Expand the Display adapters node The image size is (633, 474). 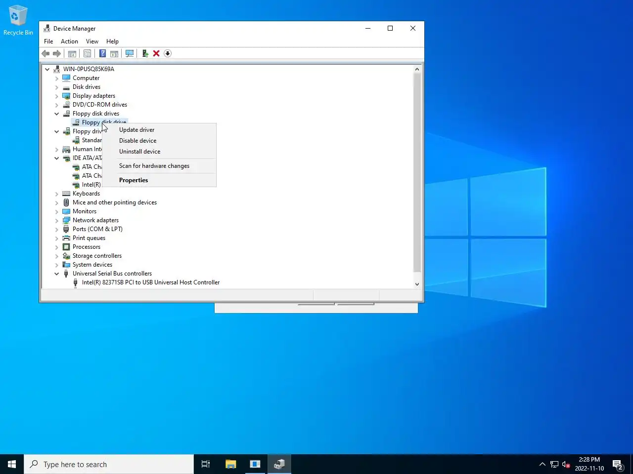tap(57, 96)
